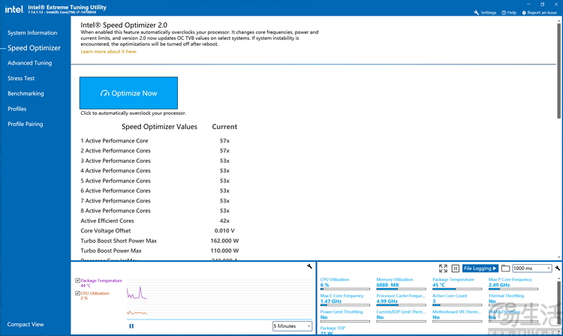
Task: Open the Settings wrench in the title bar
Action: point(485,13)
